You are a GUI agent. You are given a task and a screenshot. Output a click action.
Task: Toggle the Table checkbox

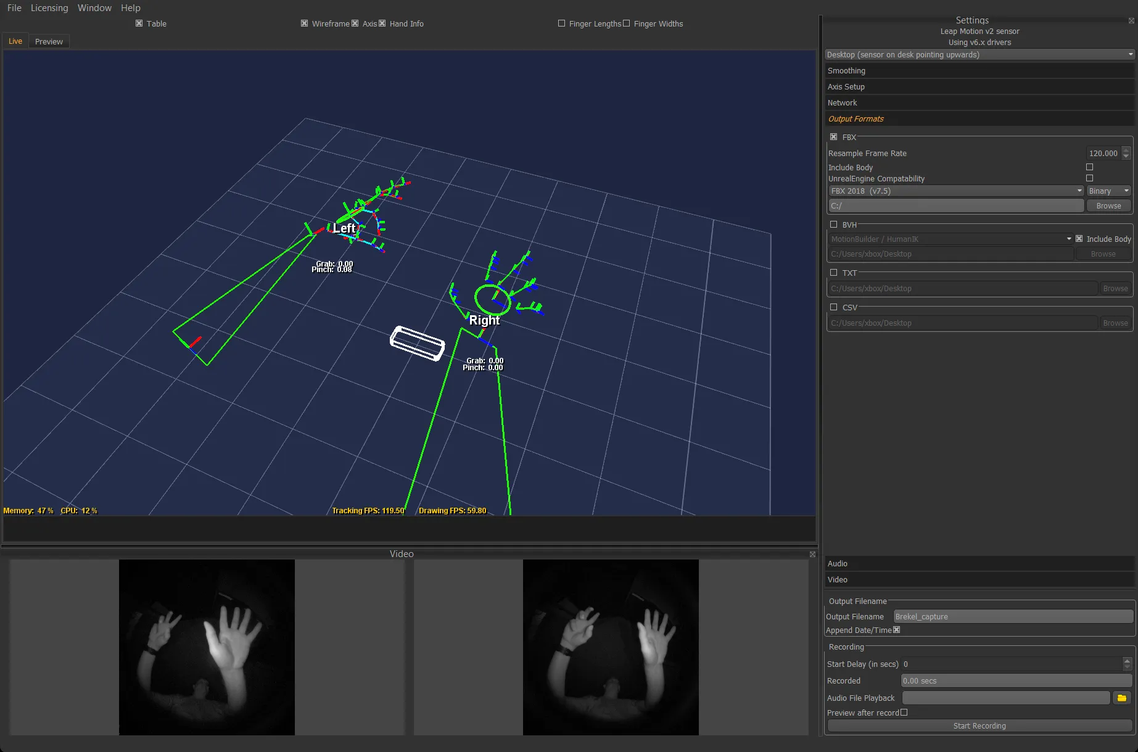(139, 23)
